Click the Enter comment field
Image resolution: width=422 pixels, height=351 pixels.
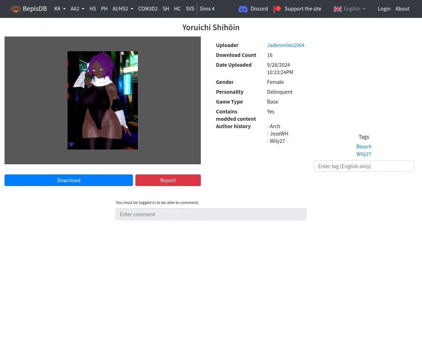[x=211, y=214]
